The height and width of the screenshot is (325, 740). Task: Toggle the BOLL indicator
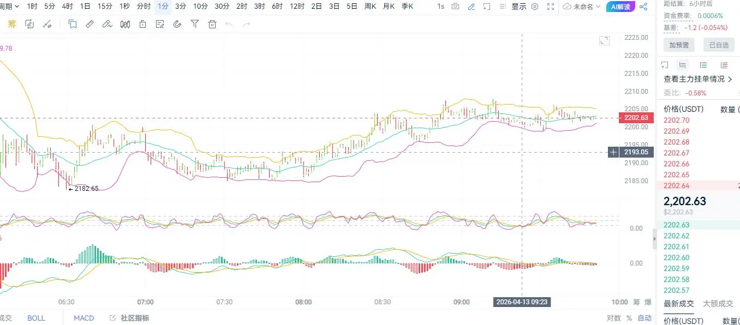[37, 318]
